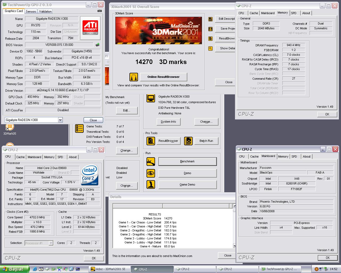Expand the Gigabyte RADEON X300 card dropdown
341x273 pixels.
[x=60, y=120]
